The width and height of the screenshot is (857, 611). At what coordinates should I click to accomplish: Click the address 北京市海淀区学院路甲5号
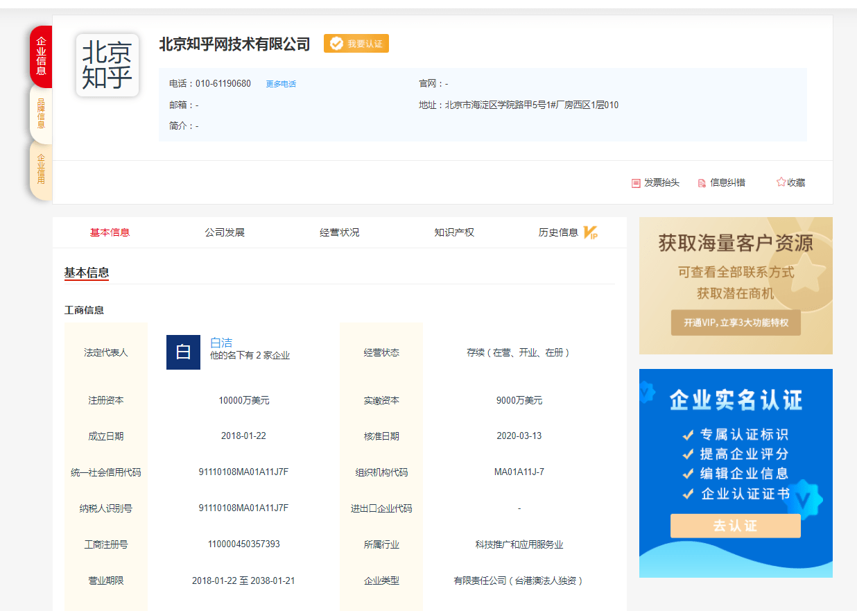532,105
